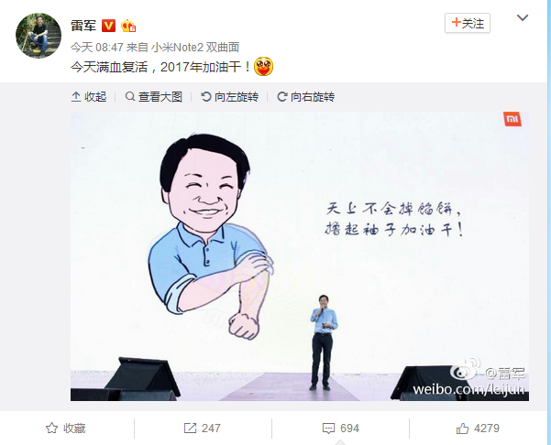Click the 小米Note2 双曲面 source link

point(195,47)
